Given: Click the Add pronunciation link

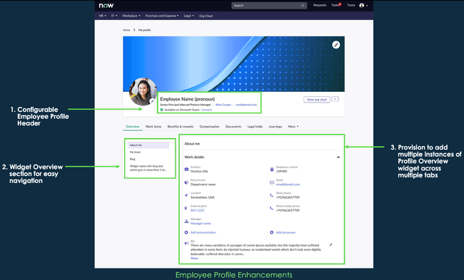Looking at the screenshot, I should [x=203, y=232].
